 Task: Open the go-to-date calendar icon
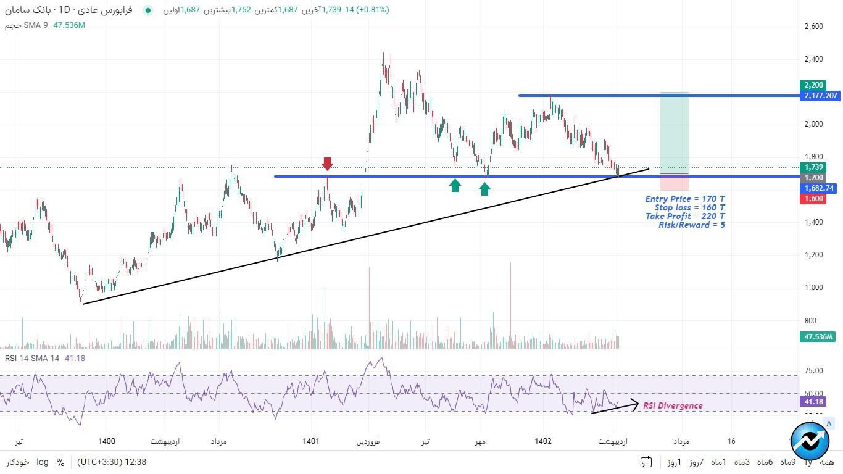[x=646, y=462]
